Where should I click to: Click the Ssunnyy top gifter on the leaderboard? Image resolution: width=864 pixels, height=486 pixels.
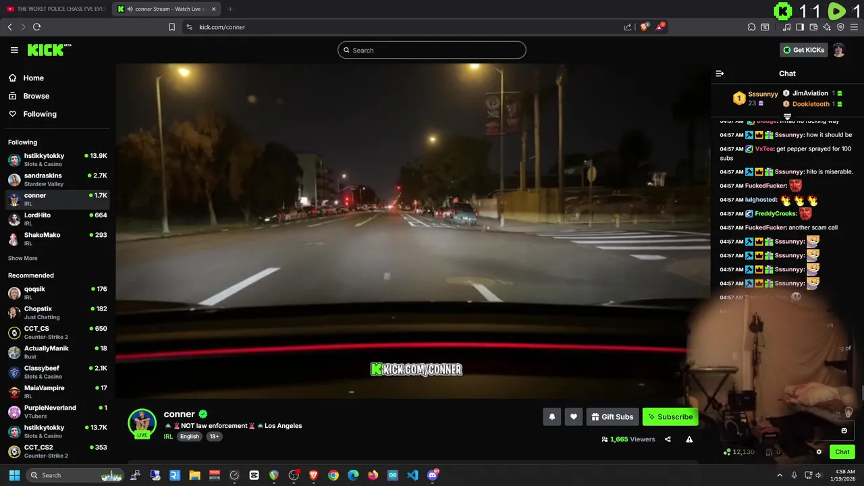tap(755, 99)
